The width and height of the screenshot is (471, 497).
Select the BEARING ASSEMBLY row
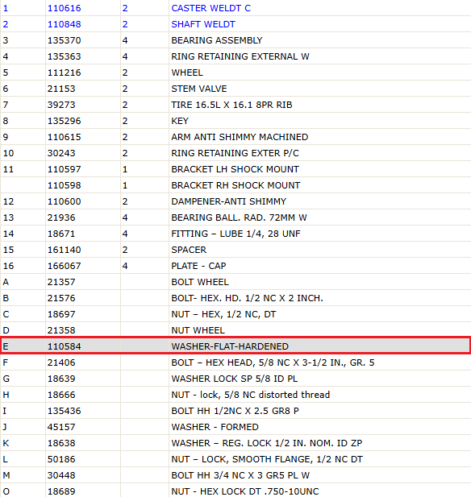pyautogui.click(x=235, y=40)
